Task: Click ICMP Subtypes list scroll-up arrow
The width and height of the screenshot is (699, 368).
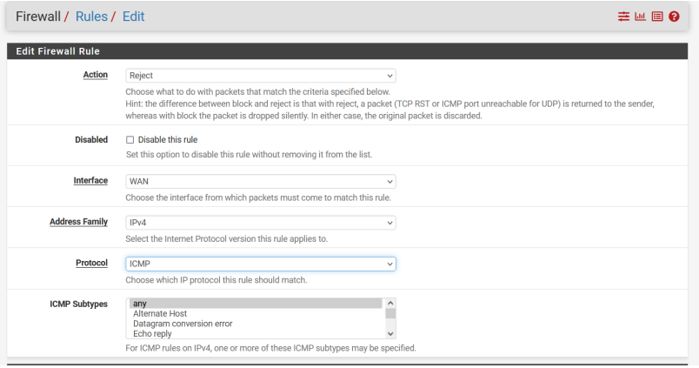Action: 390,304
